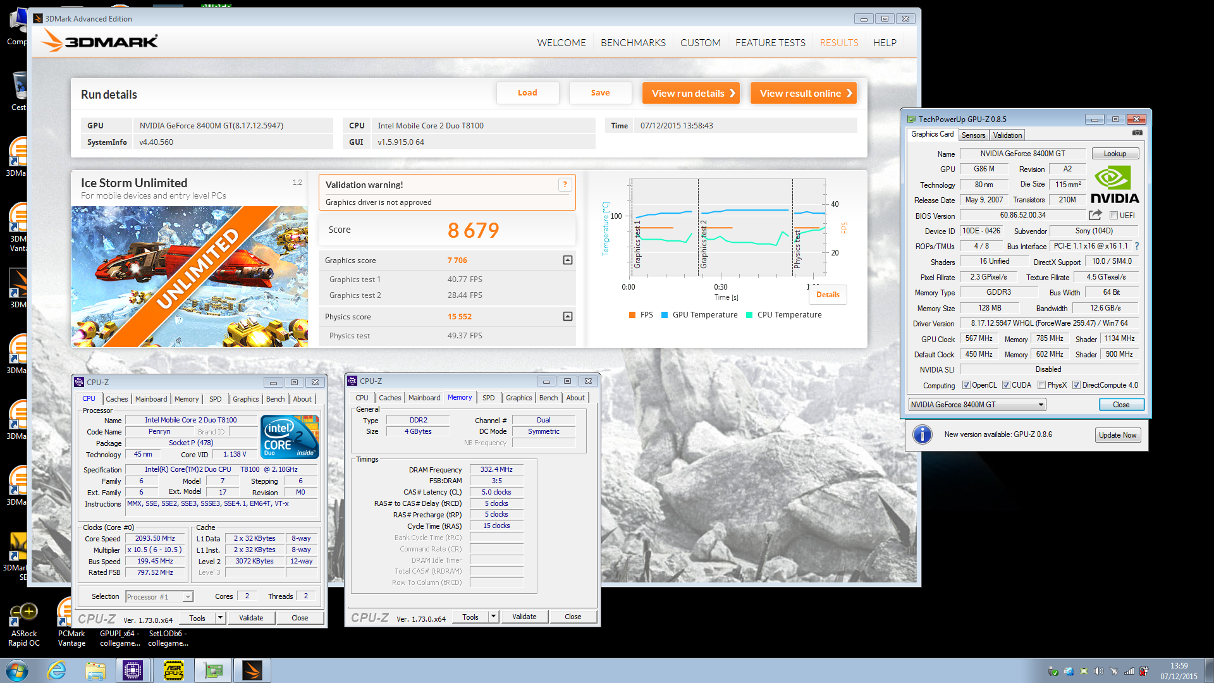
Task: Toggle the PhysX checkbox
Action: (x=1041, y=385)
